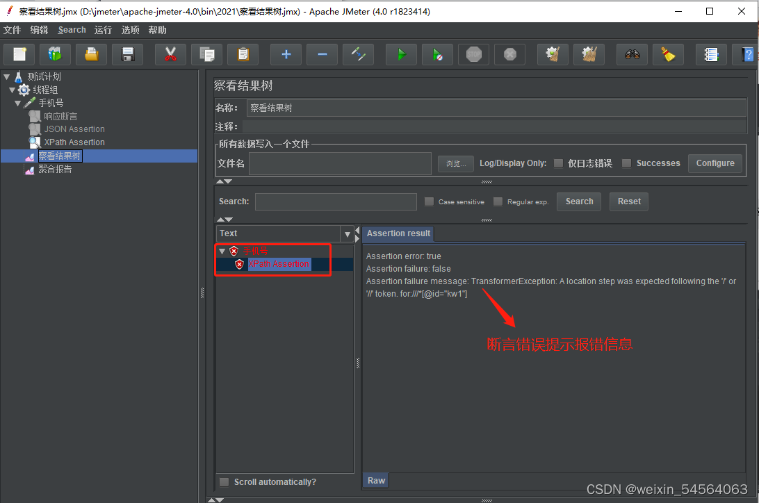The height and width of the screenshot is (503, 759).
Task: Select XPath Assertion failed result row
Action: point(279,264)
